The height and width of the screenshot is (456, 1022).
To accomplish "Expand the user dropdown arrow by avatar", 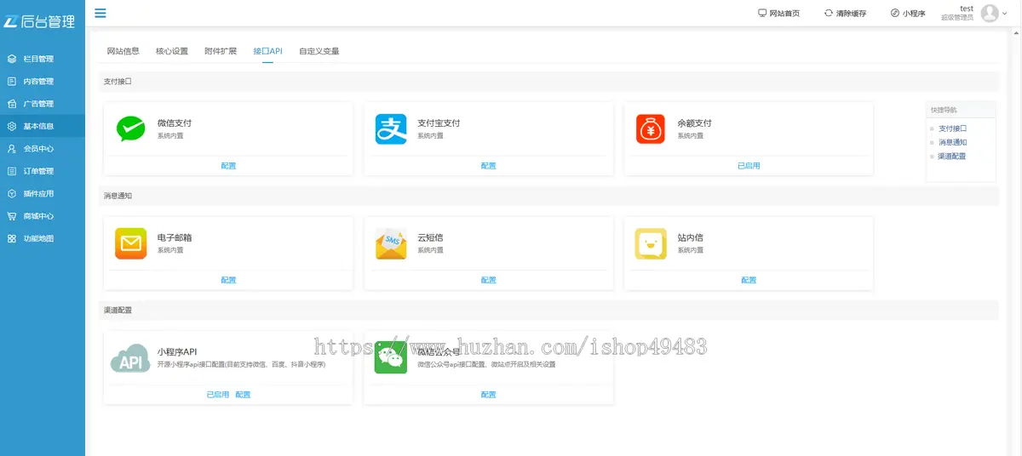I will pyautogui.click(x=1005, y=14).
